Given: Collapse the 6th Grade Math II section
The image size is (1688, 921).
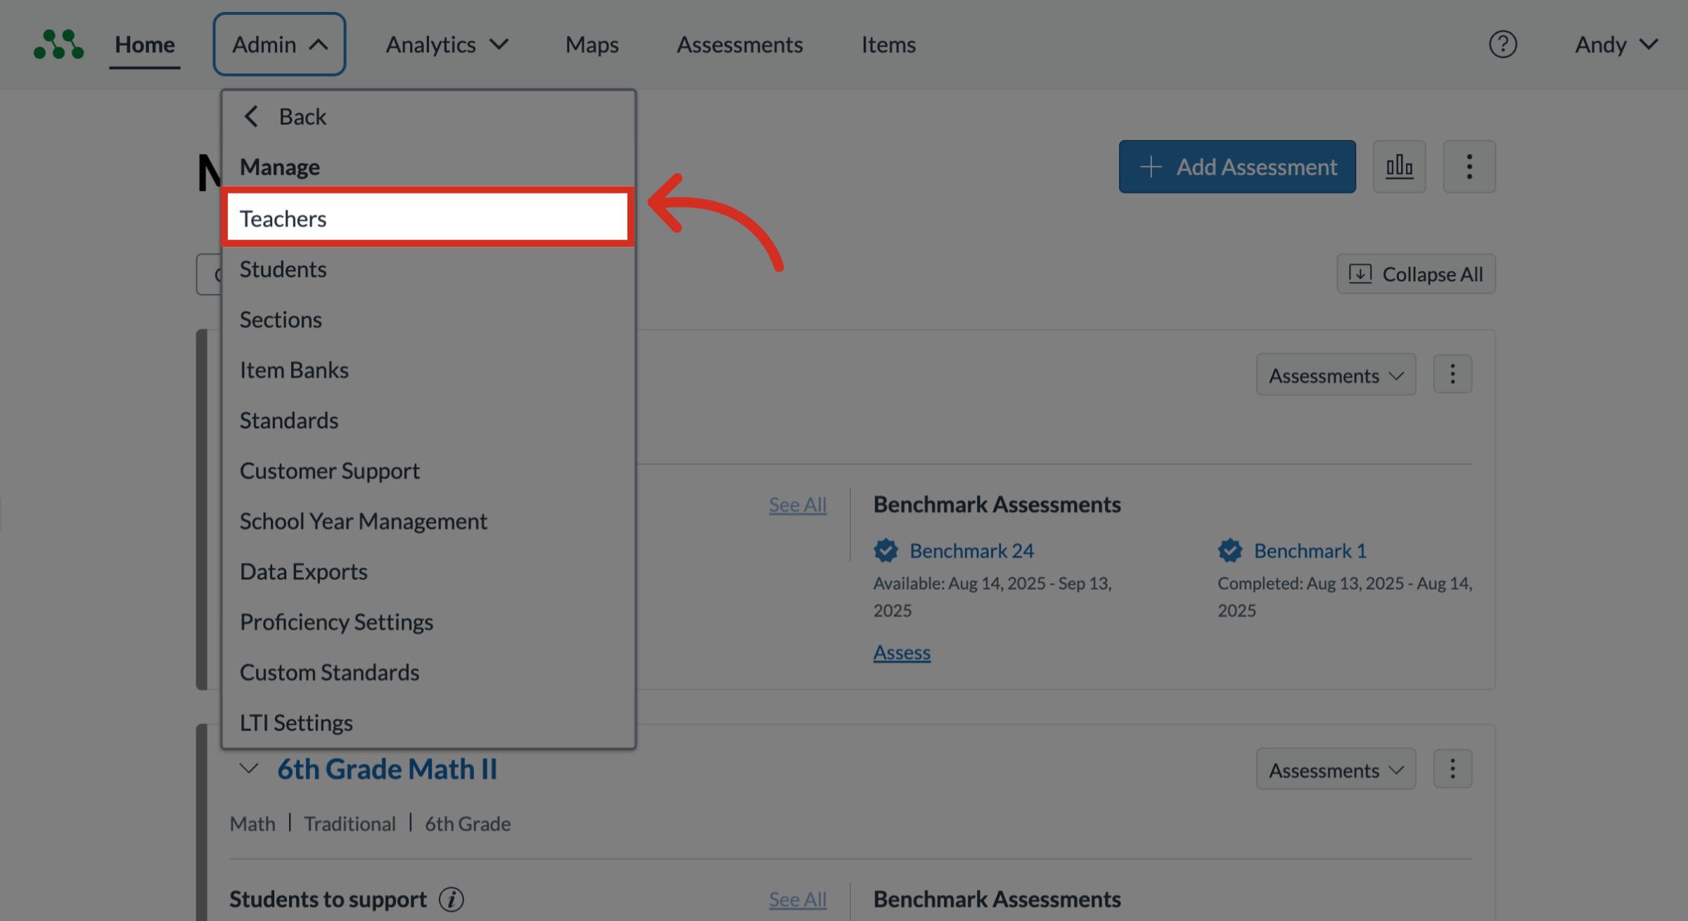Looking at the screenshot, I should 248,768.
